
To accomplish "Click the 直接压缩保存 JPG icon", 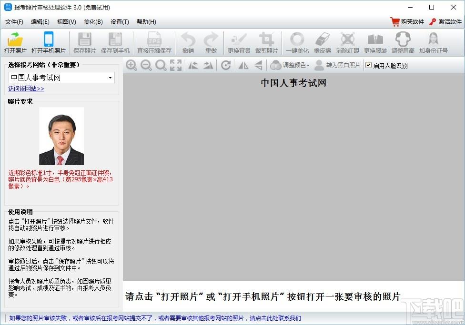I will pyautogui.click(x=154, y=39).
